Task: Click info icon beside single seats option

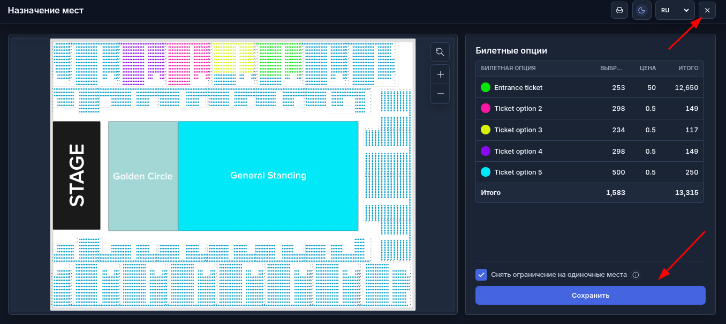Action: pos(636,275)
